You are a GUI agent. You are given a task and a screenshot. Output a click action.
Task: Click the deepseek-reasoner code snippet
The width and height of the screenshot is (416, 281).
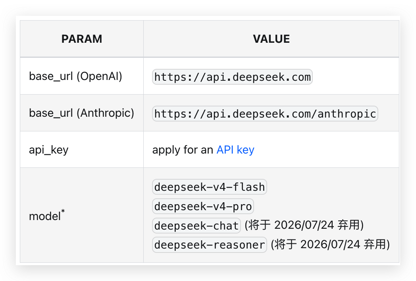tap(209, 245)
